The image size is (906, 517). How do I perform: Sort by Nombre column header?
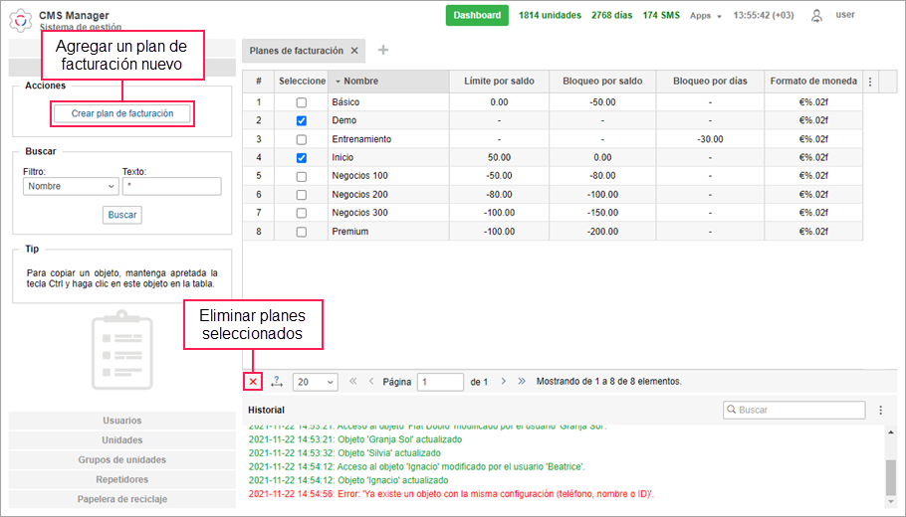coord(388,82)
